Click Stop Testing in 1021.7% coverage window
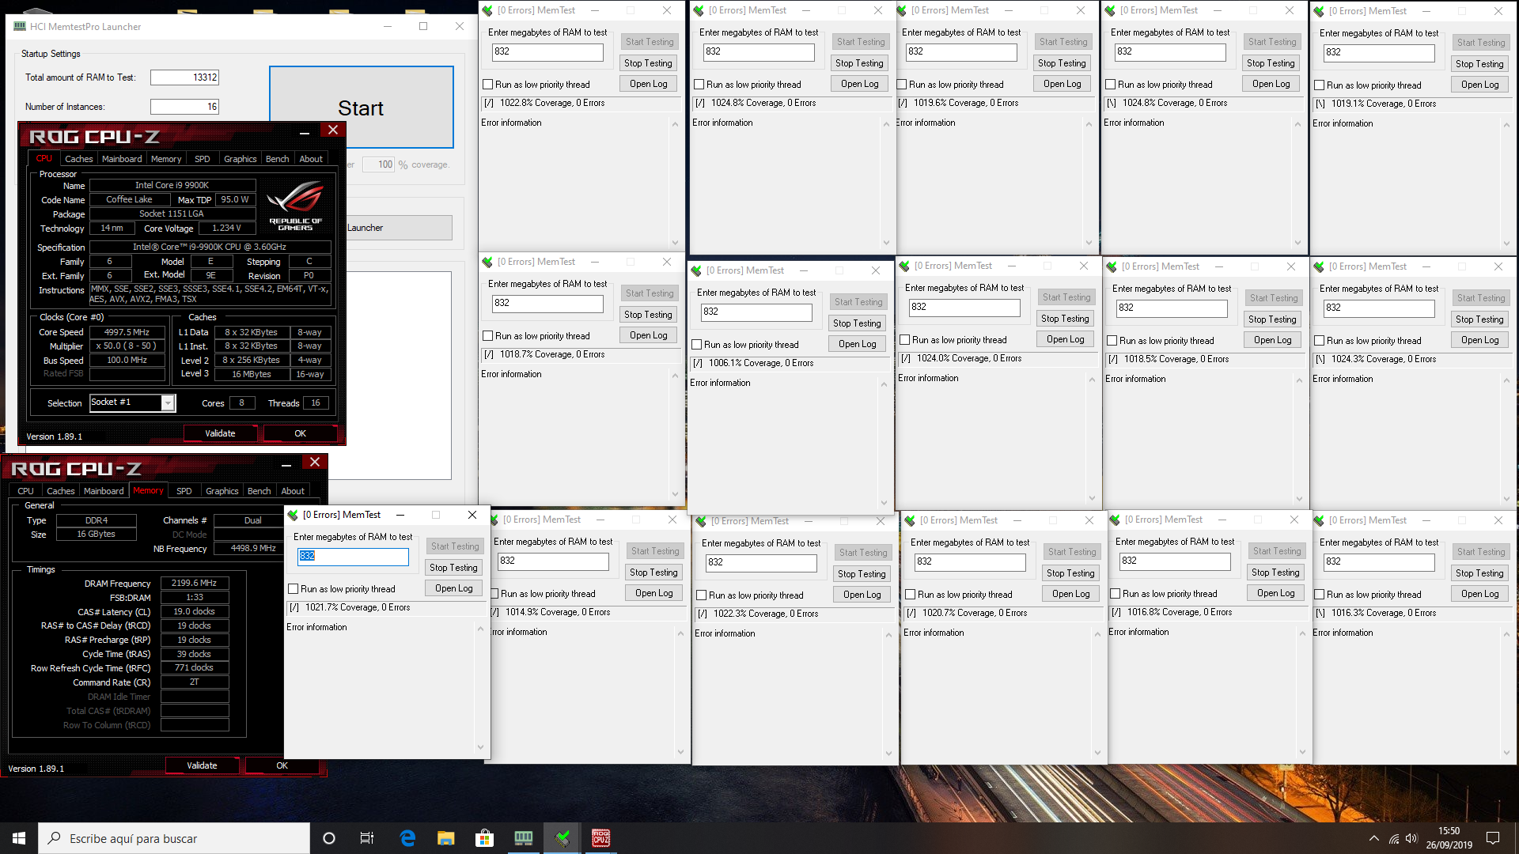The image size is (1519, 854). (x=453, y=568)
